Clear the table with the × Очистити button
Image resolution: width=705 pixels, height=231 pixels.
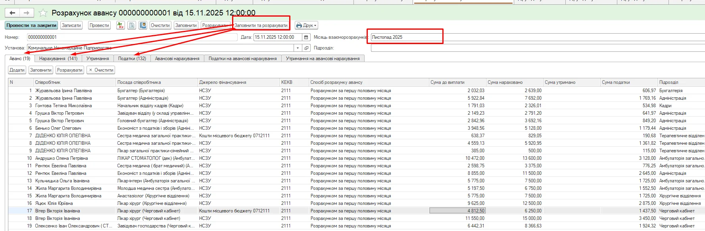point(101,70)
